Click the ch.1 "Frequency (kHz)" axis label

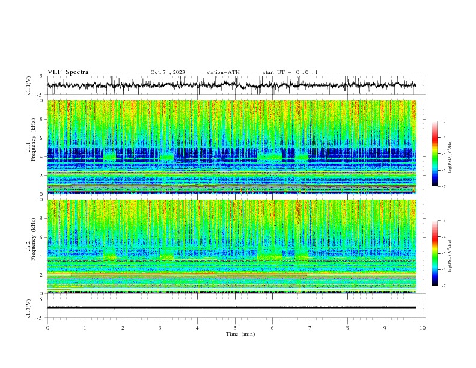[34, 140]
